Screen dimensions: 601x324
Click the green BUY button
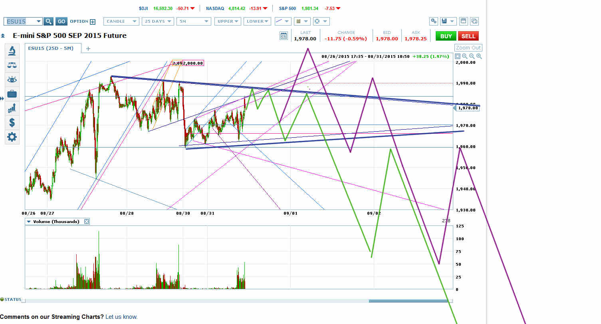pyautogui.click(x=446, y=36)
